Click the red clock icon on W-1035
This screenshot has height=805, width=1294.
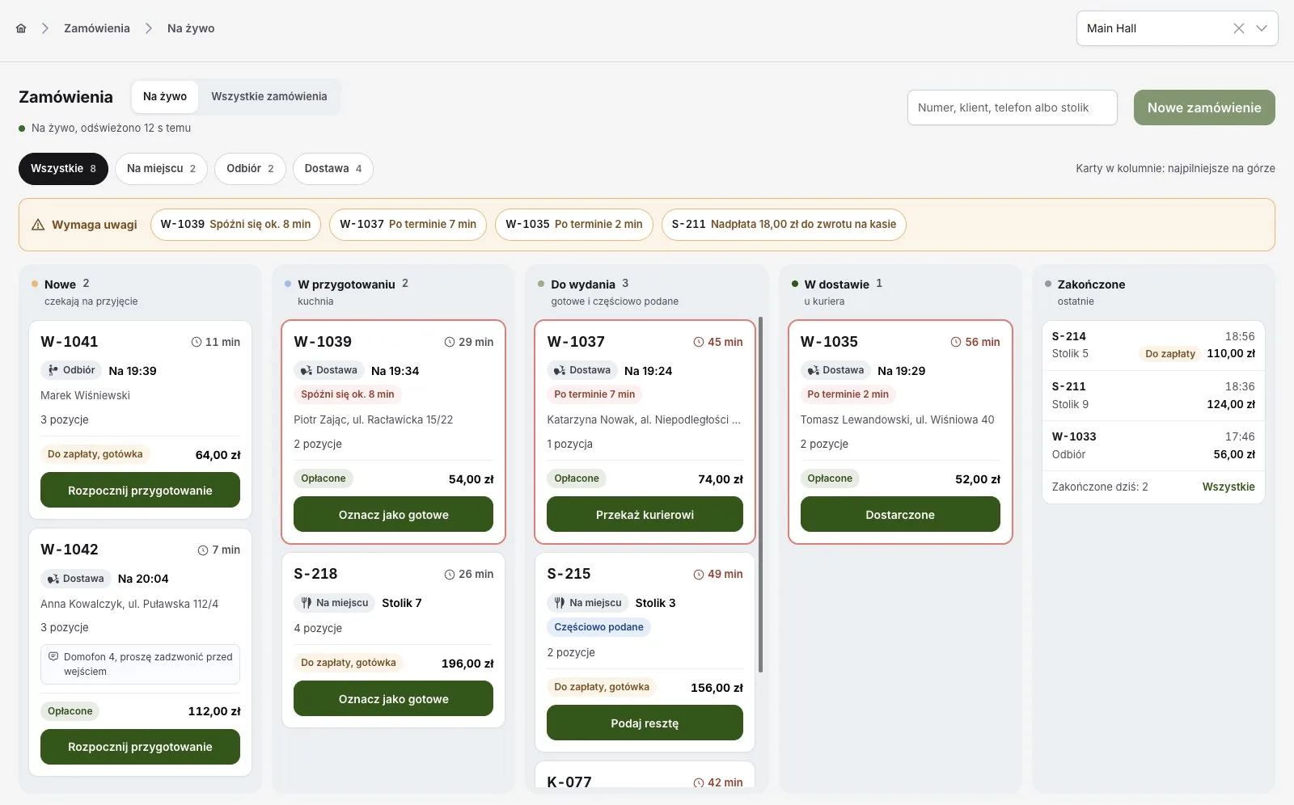(x=955, y=342)
